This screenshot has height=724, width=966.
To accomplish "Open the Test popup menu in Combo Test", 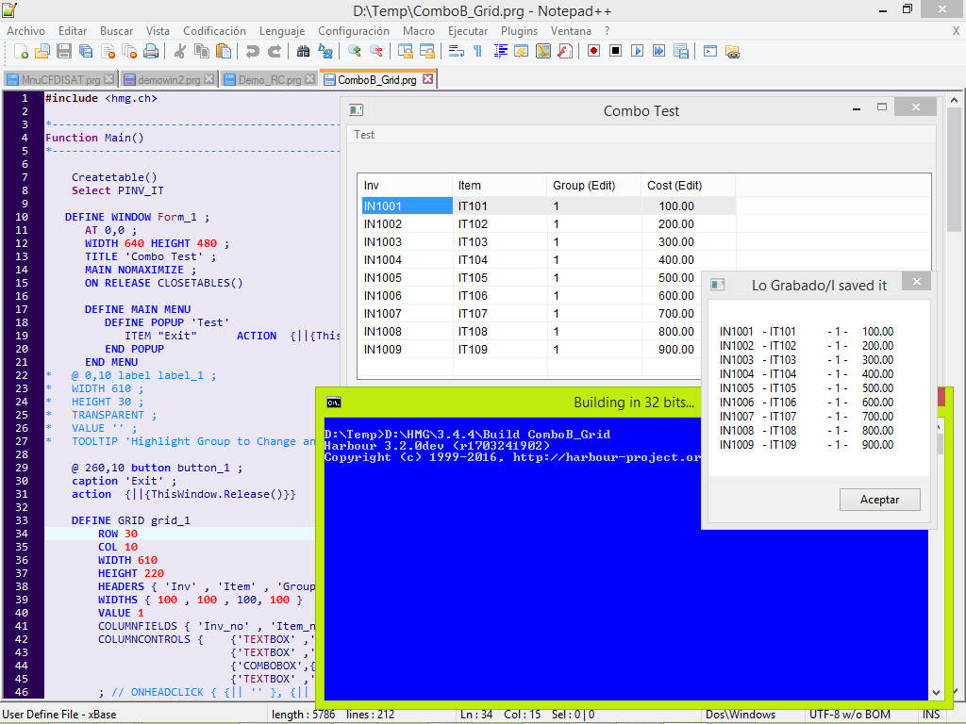I will point(364,135).
